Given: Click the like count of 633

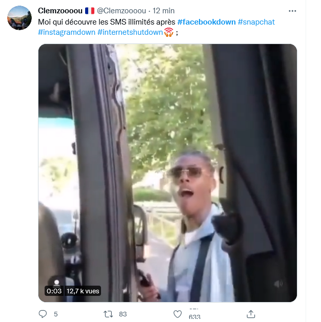Looking at the screenshot, I should point(194,317).
